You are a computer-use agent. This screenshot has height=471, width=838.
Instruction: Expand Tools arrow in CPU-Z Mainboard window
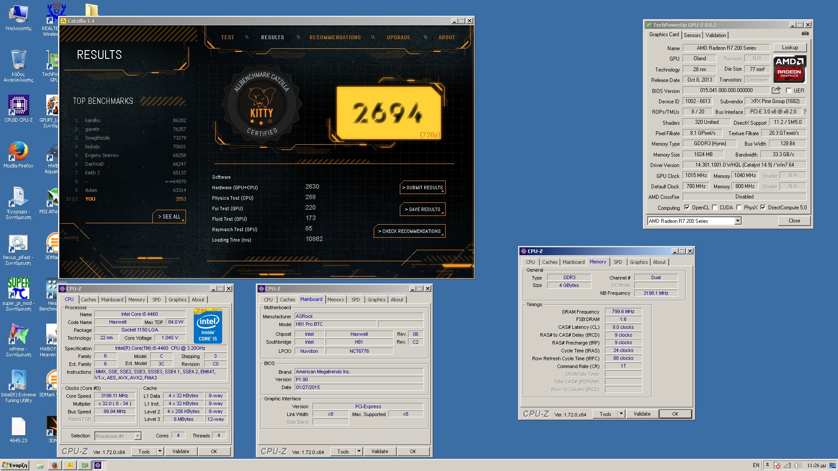tap(359, 451)
